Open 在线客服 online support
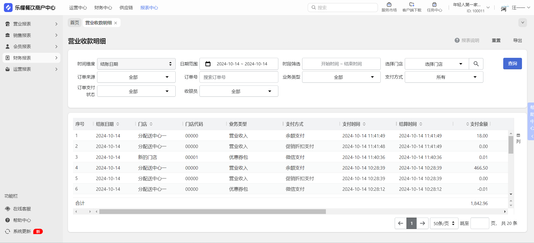 22,209
